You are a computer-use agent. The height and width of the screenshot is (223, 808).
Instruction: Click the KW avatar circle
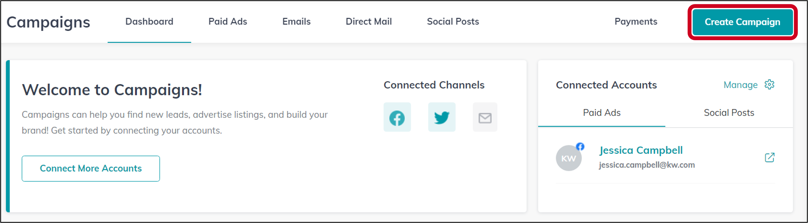coord(569,158)
